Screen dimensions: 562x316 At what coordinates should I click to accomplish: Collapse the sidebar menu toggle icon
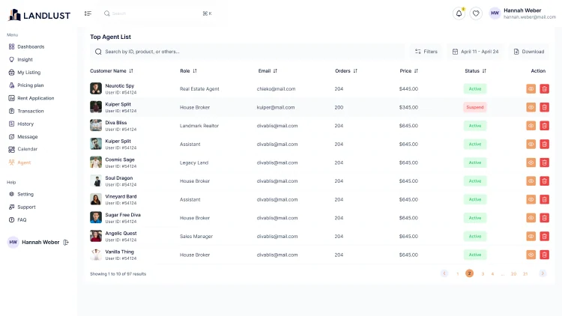pos(88,13)
